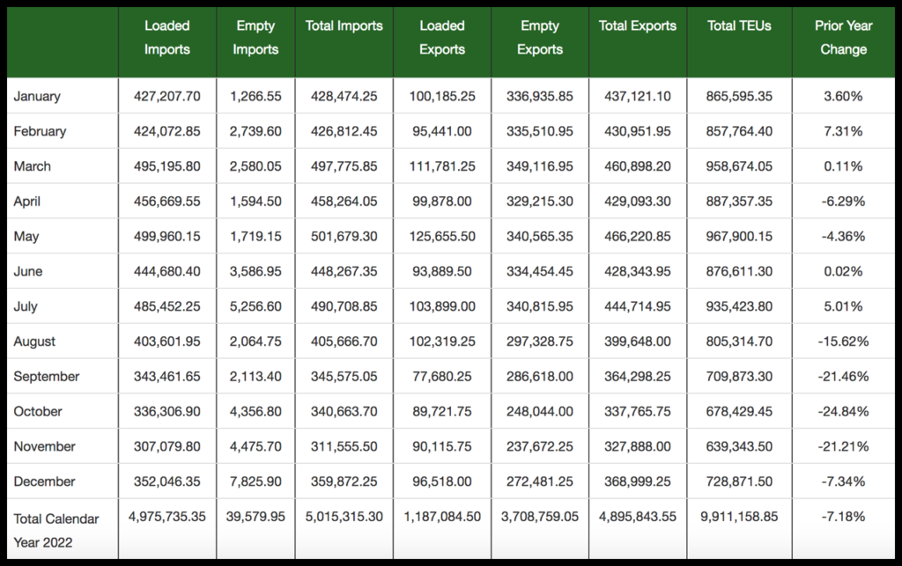
Task: Click the Loaded Imports column header
Action: pyautogui.click(x=166, y=38)
